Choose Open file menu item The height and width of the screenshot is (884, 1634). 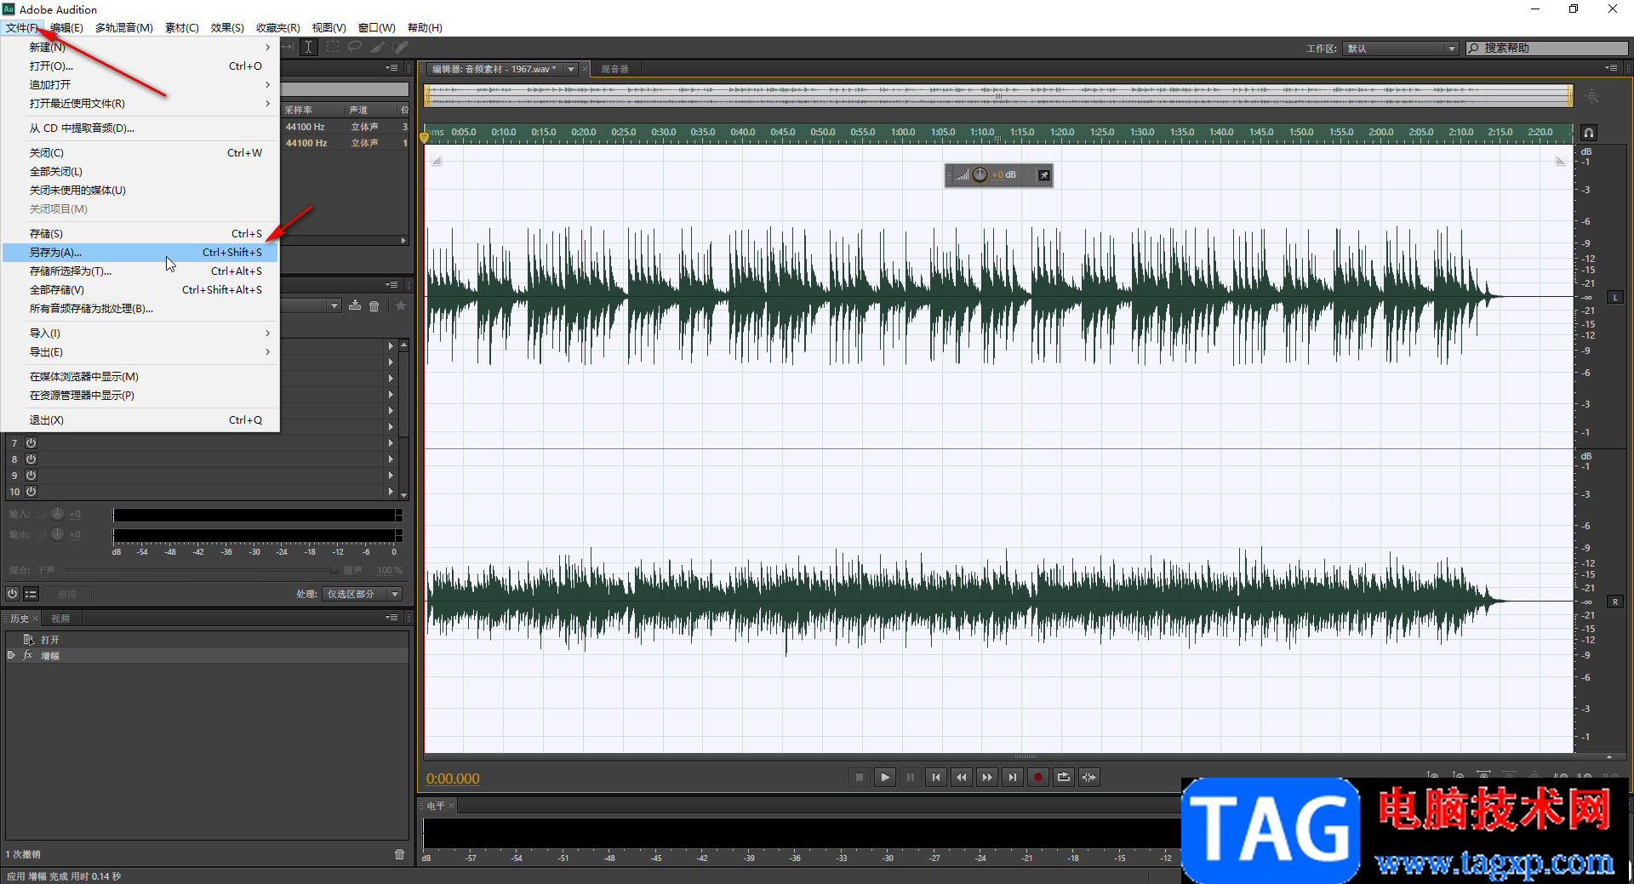(x=140, y=66)
